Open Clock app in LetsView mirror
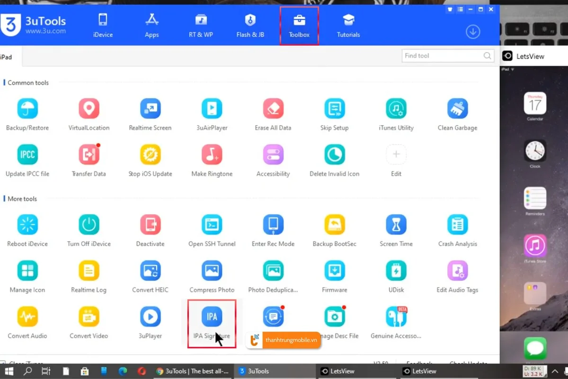 pyautogui.click(x=535, y=151)
